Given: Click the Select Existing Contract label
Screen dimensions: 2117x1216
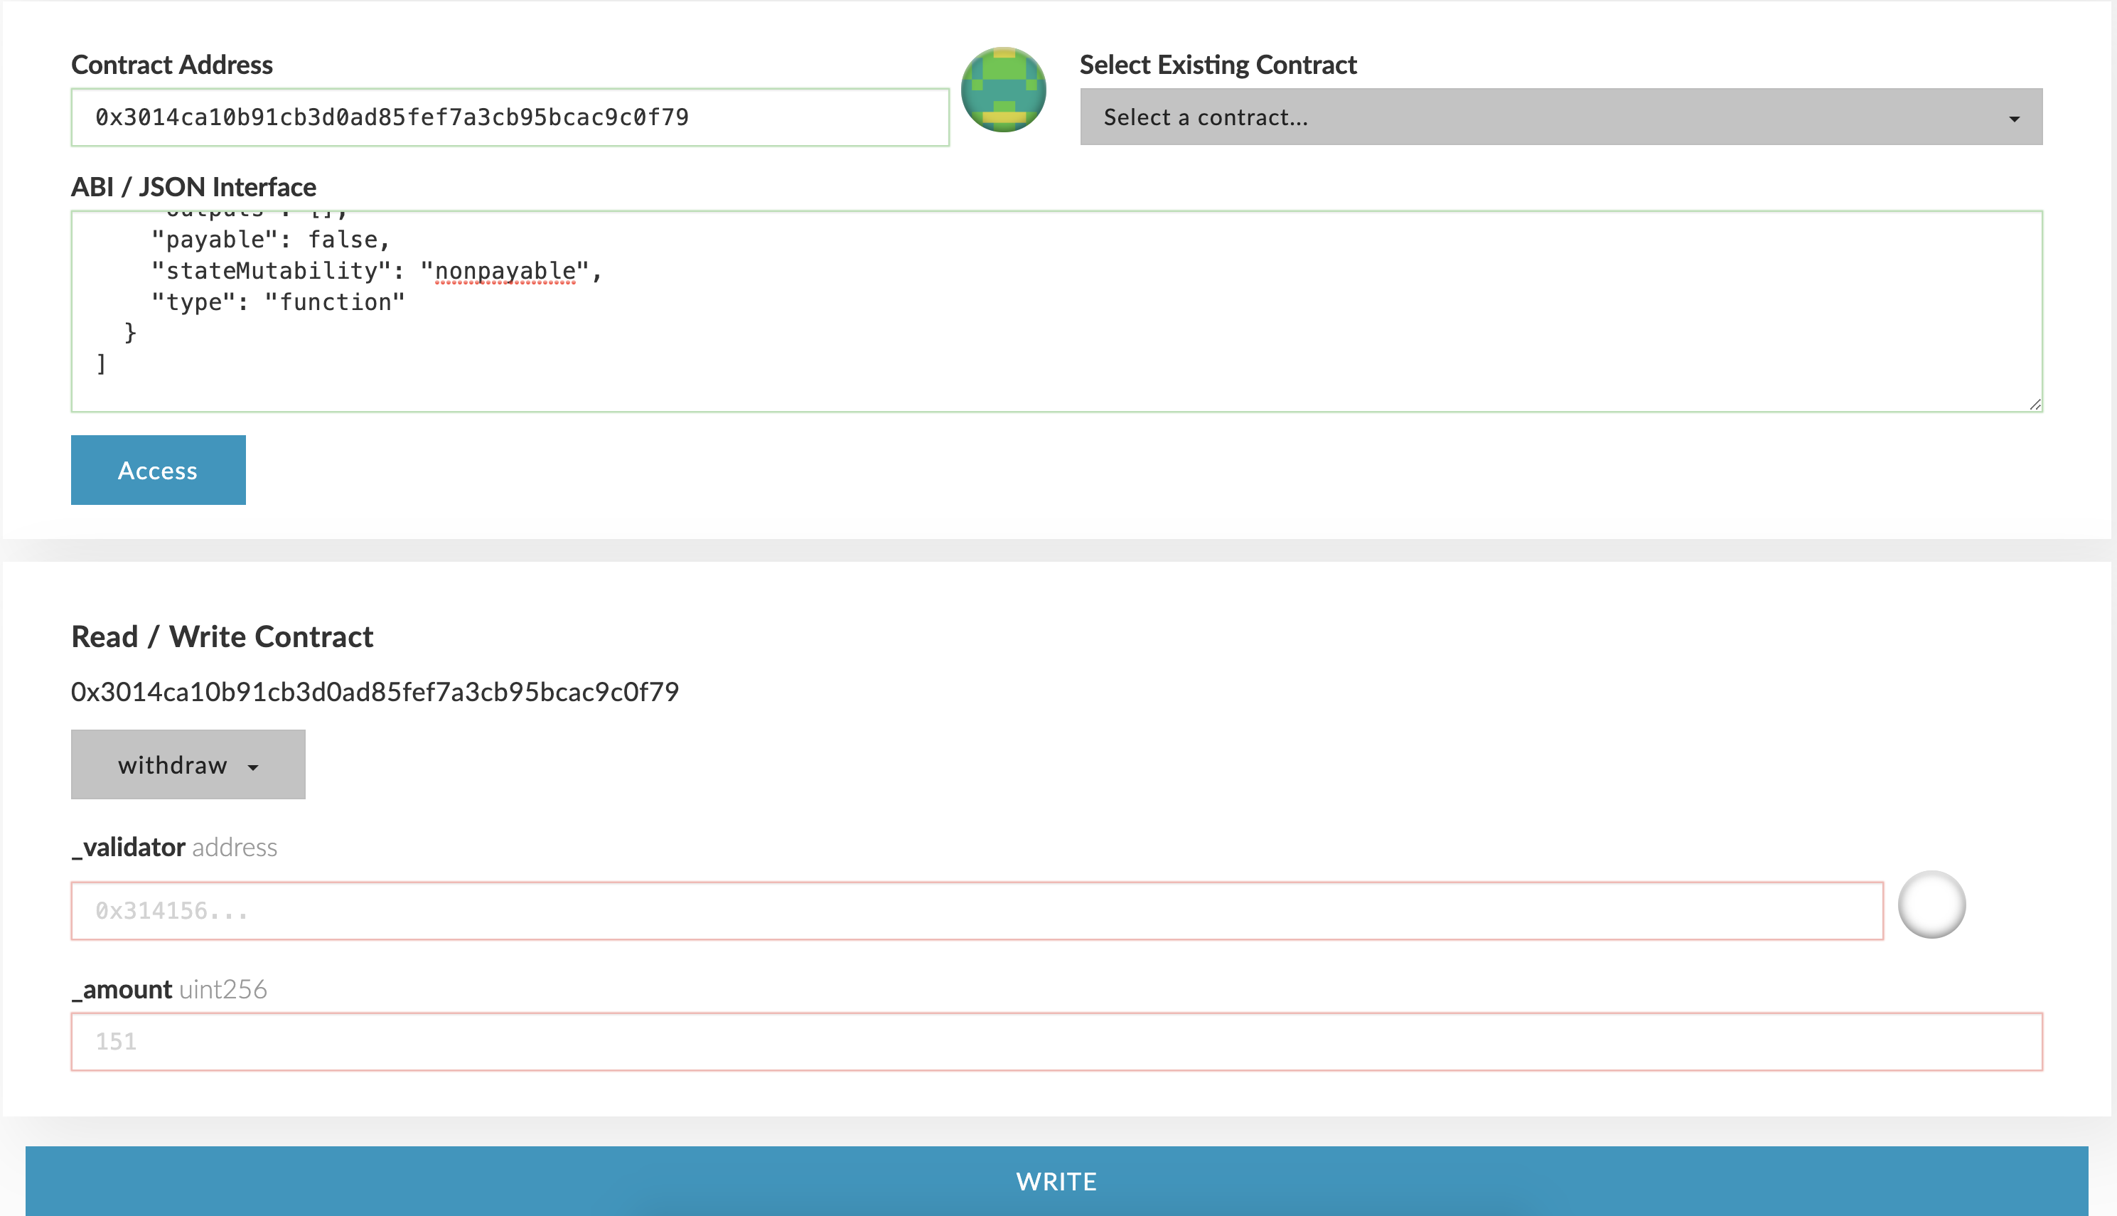Looking at the screenshot, I should pos(1217,64).
